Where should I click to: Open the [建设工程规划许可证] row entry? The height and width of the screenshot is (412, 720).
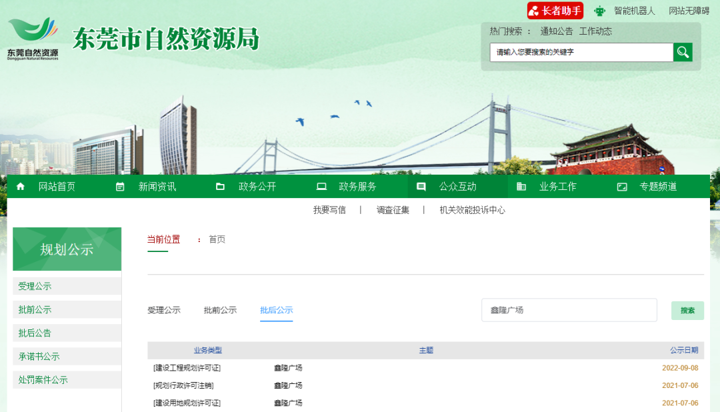coord(187,368)
